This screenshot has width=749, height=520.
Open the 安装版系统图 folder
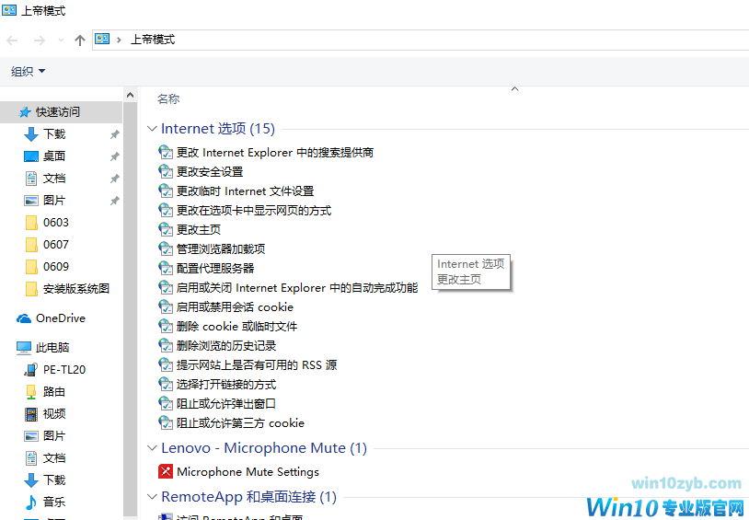[76, 289]
